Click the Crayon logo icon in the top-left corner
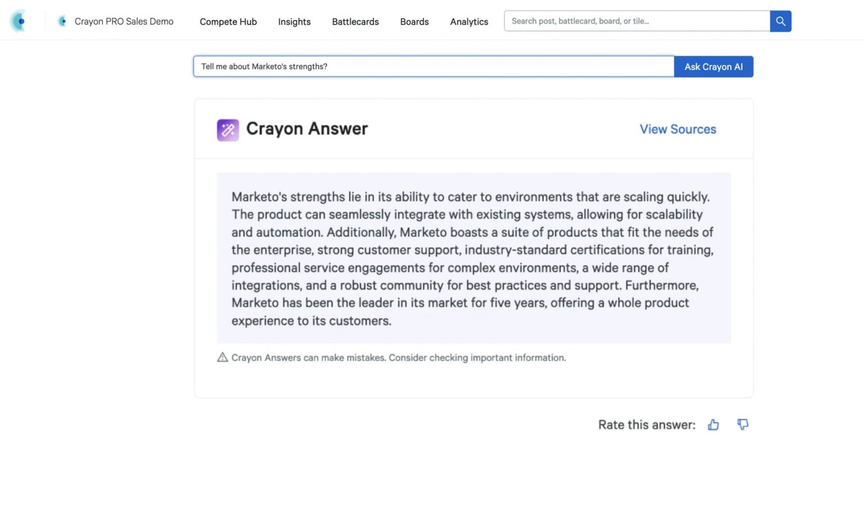The width and height of the screenshot is (863, 518). tap(19, 21)
